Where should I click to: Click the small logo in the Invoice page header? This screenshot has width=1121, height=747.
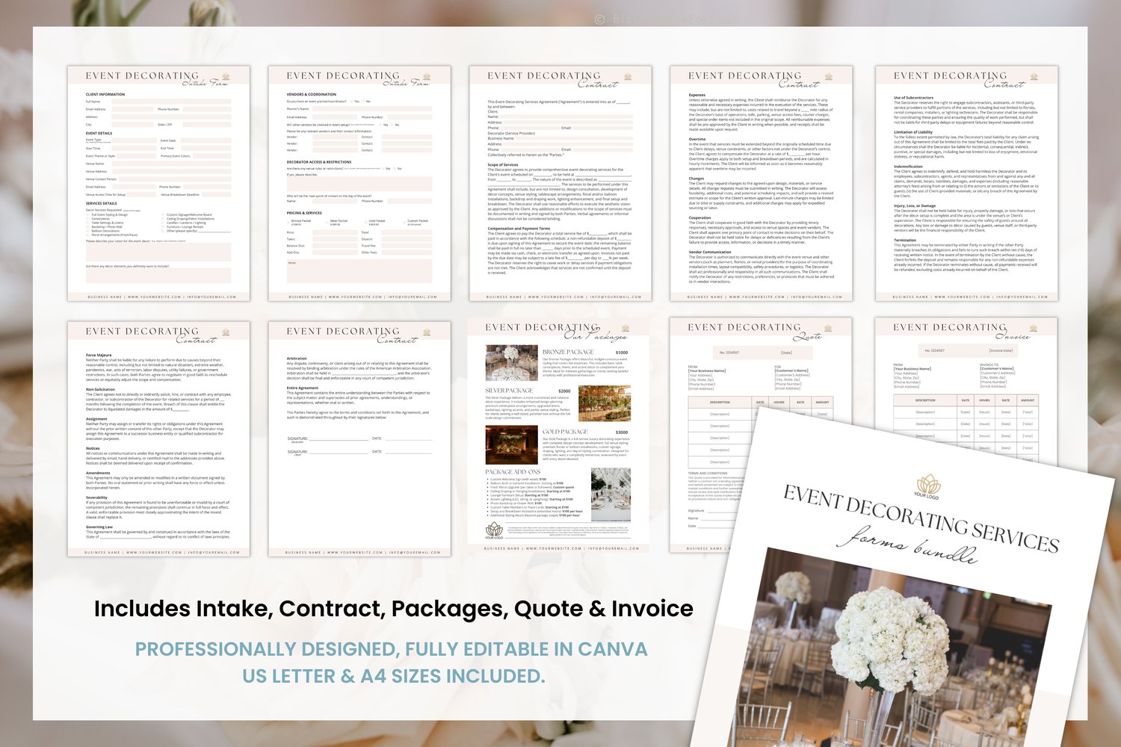pos(1034,328)
